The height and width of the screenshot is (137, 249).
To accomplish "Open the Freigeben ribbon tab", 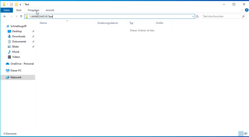I will click(x=34, y=10).
